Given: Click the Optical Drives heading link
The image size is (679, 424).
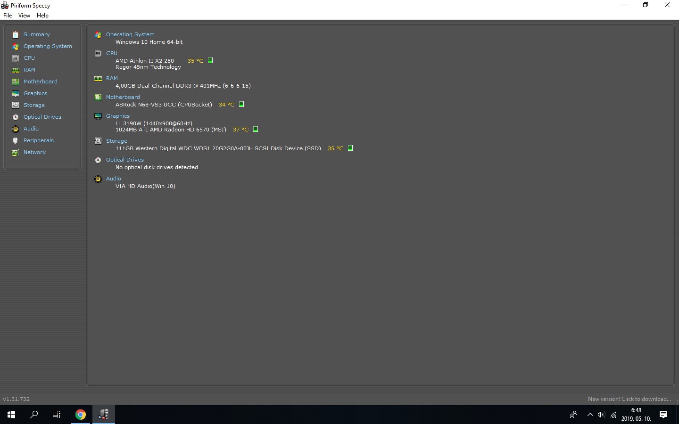Looking at the screenshot, I should coord(125,160).
